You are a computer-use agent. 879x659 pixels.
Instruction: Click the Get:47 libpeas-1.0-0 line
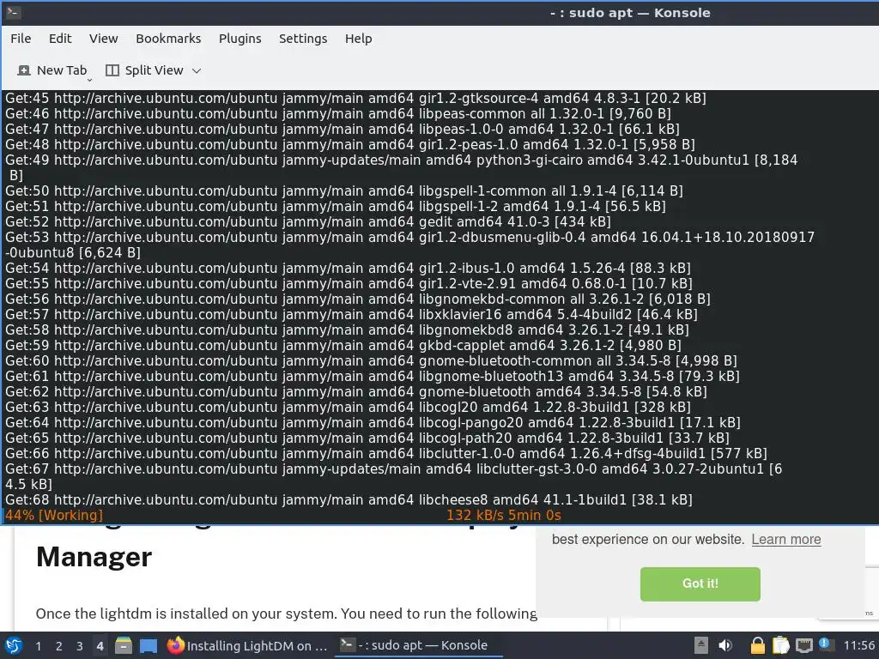(x=343, y=129)
